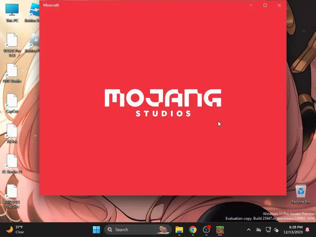Click the Minecraft taskbar icon
The height and width of the screenshot is (237, 316).
pos(220,230)
